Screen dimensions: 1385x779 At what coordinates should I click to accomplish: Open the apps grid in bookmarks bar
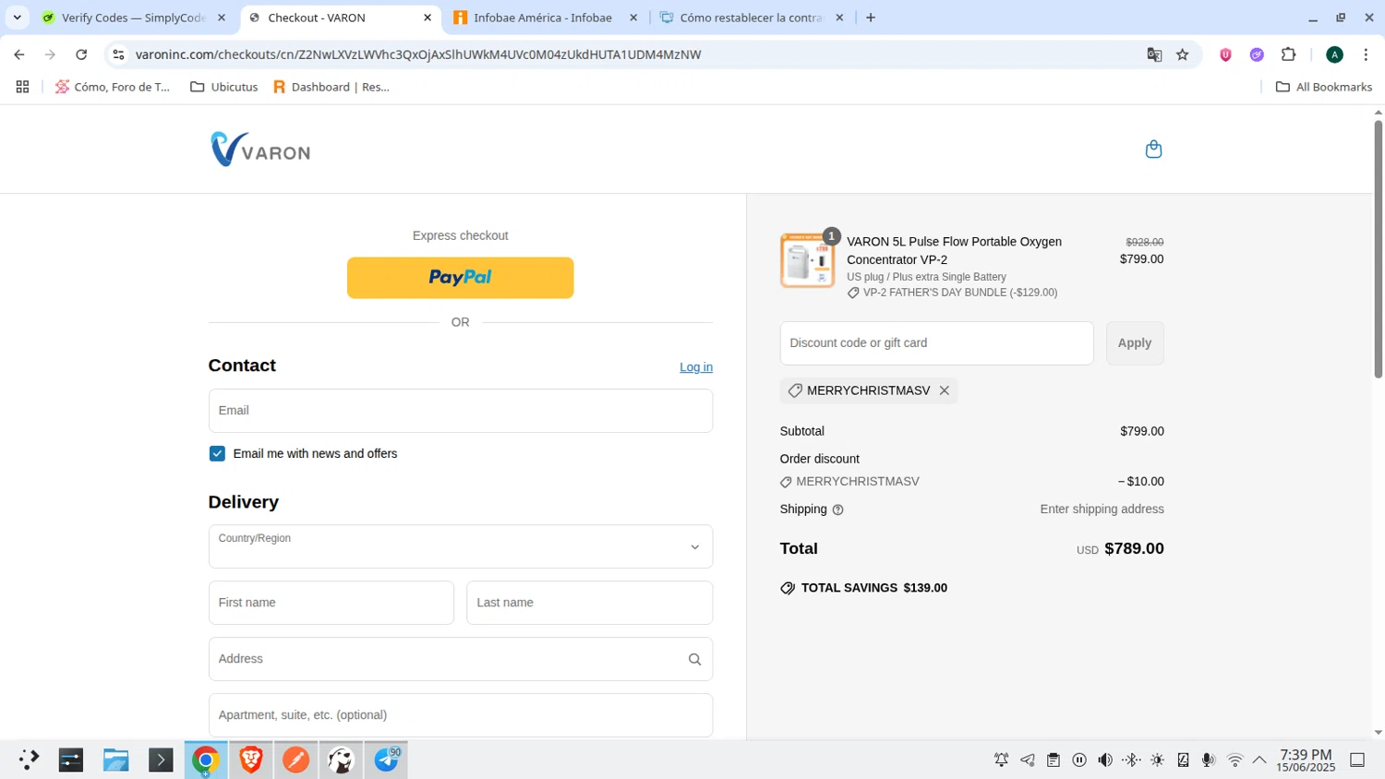click(22, 87)
